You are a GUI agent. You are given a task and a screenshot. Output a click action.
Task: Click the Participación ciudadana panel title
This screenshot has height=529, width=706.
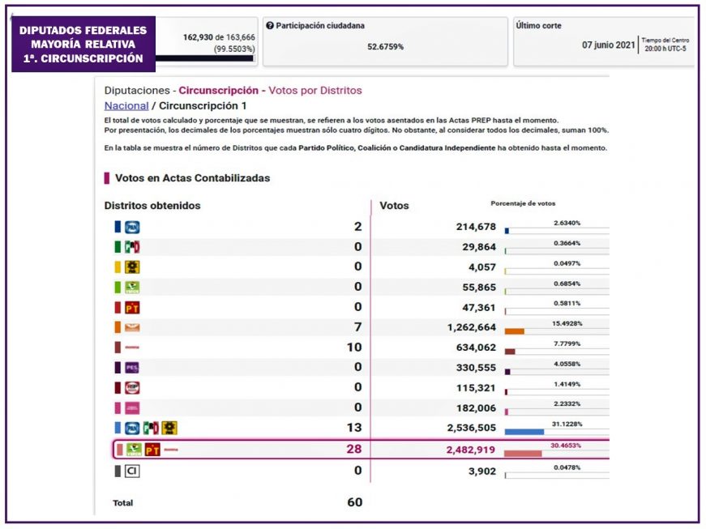tap(320, 26)
